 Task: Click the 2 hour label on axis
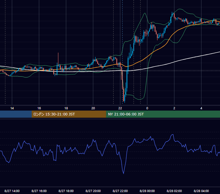(174, 108)
